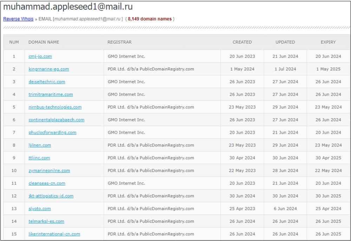Image resolution: width=351 pixels, height=241 pixels.
Task: Open the ttliinc.com domain link
Action: pyautogui.click(x=39, y=158)
